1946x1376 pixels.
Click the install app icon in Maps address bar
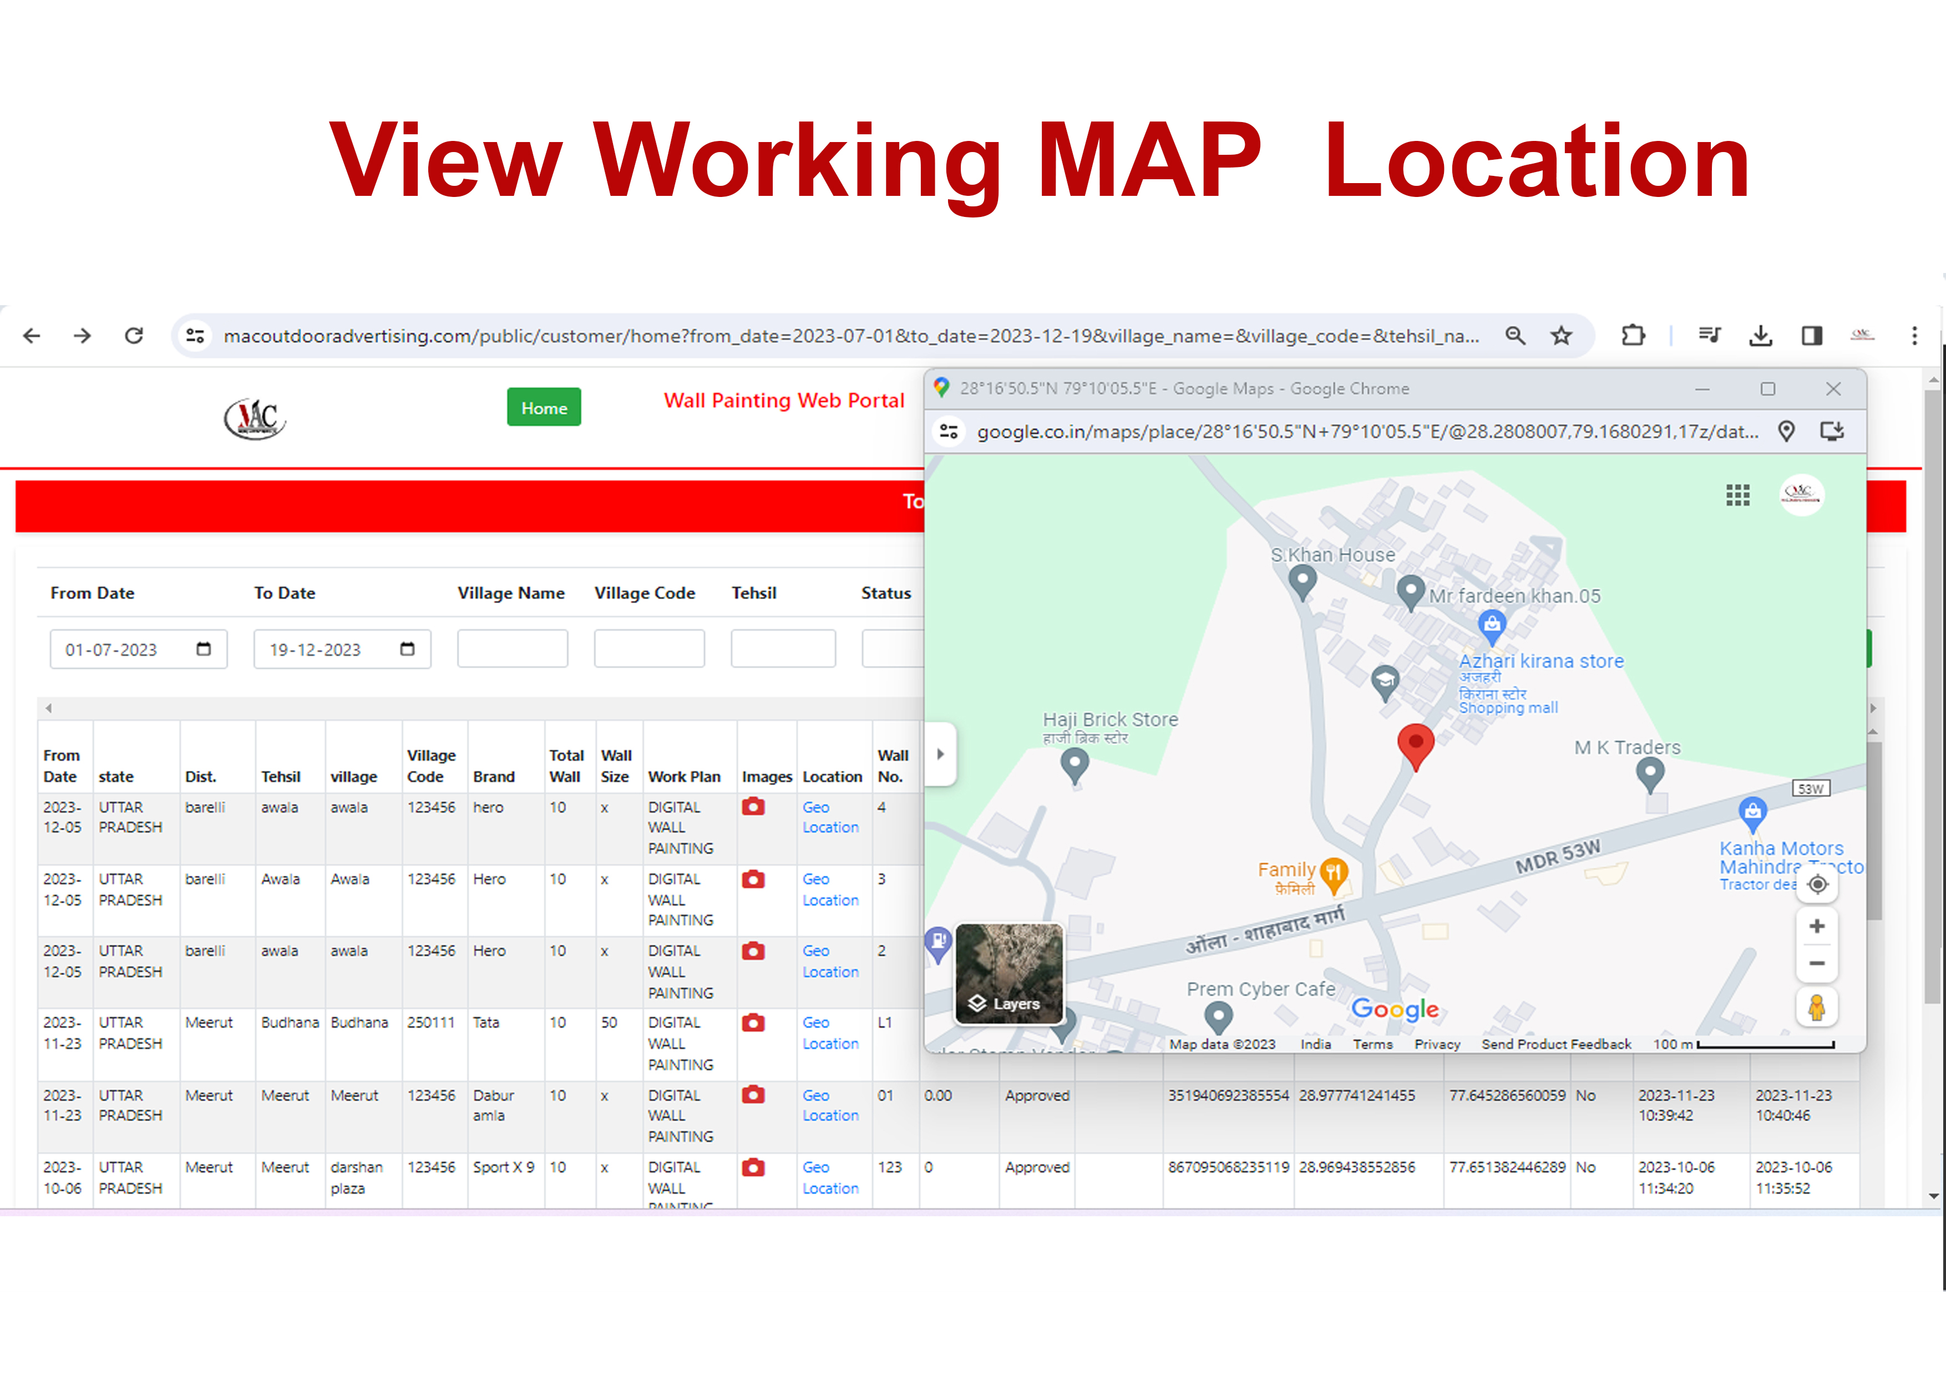point(1832,432)
